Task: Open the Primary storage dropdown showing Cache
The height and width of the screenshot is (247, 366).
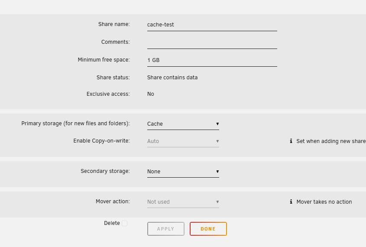Action: click(183, 124)
